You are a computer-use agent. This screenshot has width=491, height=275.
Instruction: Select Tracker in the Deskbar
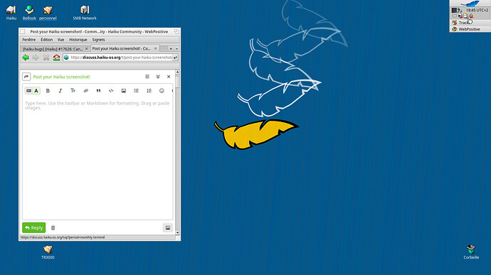pyautogui.click(x=470, y=23)
